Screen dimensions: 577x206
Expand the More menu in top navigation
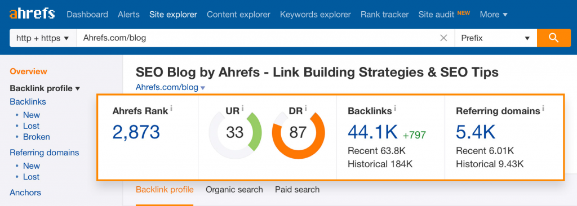[494, 15]
